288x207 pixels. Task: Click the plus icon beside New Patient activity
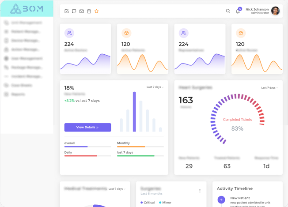coord(221,200)
